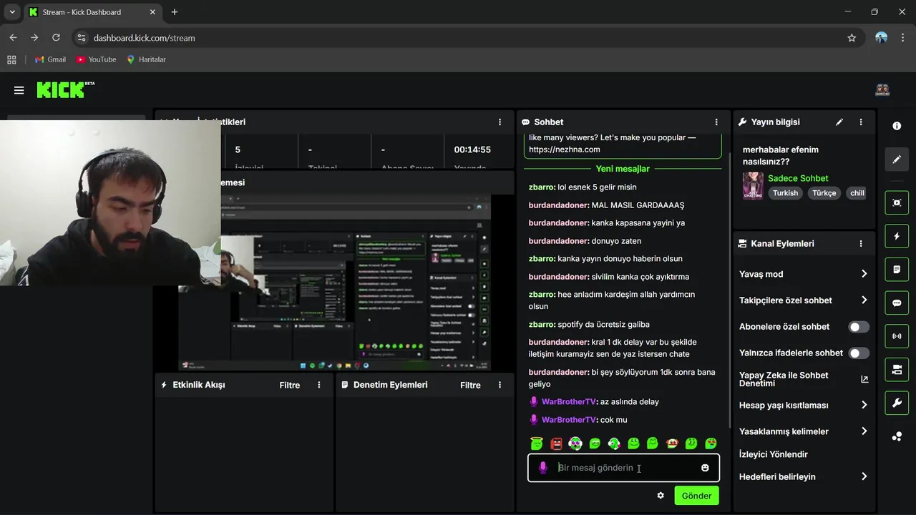Open Denetim Eylemleri three-dot options menu
This screenshot has width=916, height=515.
point(500,385)
